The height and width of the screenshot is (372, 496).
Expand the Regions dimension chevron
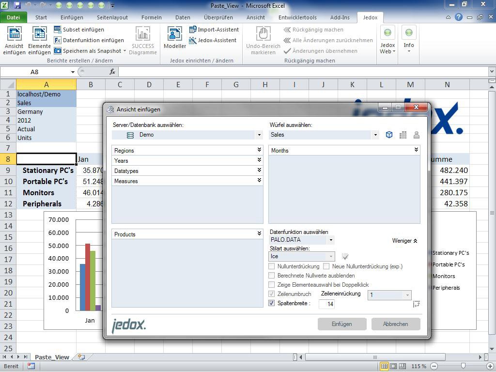(259, 150)
